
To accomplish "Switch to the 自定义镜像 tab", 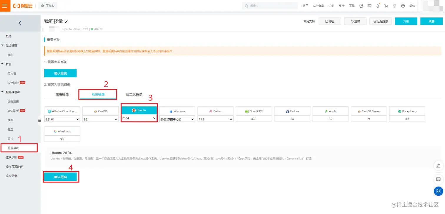I will [x=134, y=94].
